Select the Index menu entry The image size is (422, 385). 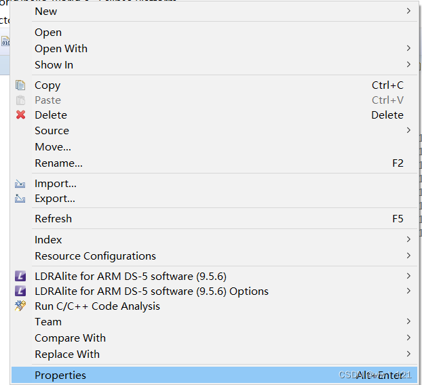(x=48, y=240)
